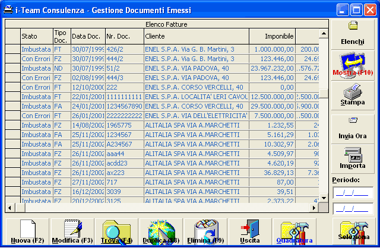Click the horizontal scrollbar right arrow
Screen dimensions: 380x248
[x=313, y=208]
